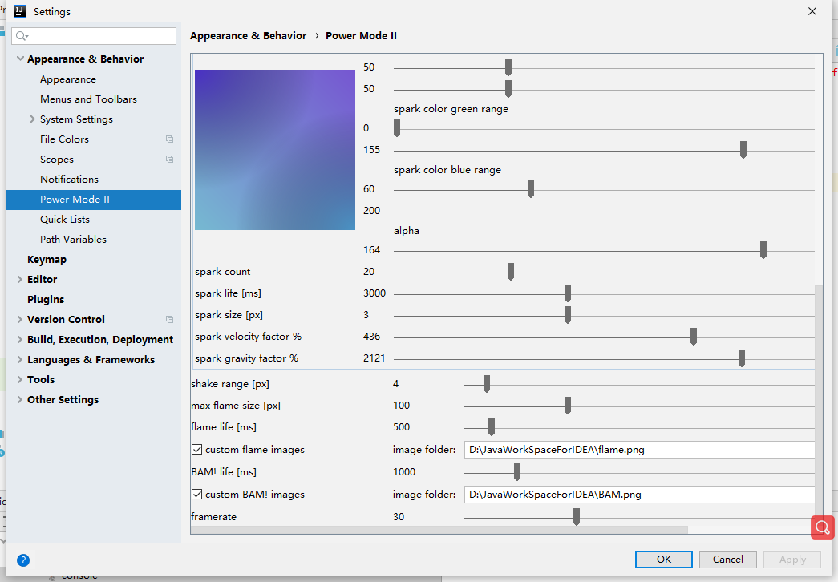Click Appearance & Behavior in the breadcrumb

(x=248, y=35)
